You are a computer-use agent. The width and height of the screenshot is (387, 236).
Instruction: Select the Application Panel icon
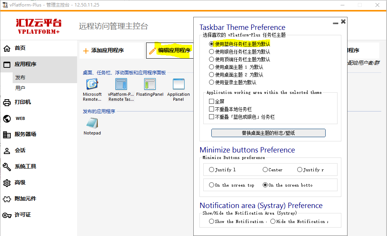coord(178,85)
